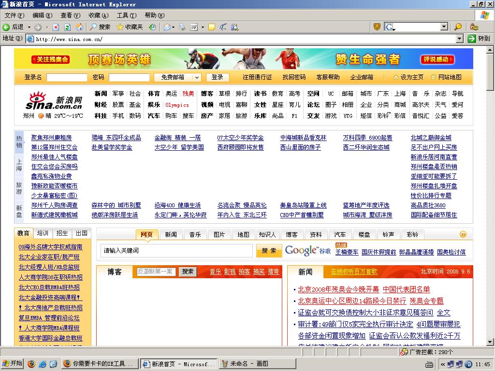
Task: Select the 培训 tab in education box
Action: point(43,233)
